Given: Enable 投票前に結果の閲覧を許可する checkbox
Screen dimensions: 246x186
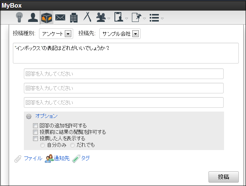Looking at the screenshot, I should coord(35,132).
